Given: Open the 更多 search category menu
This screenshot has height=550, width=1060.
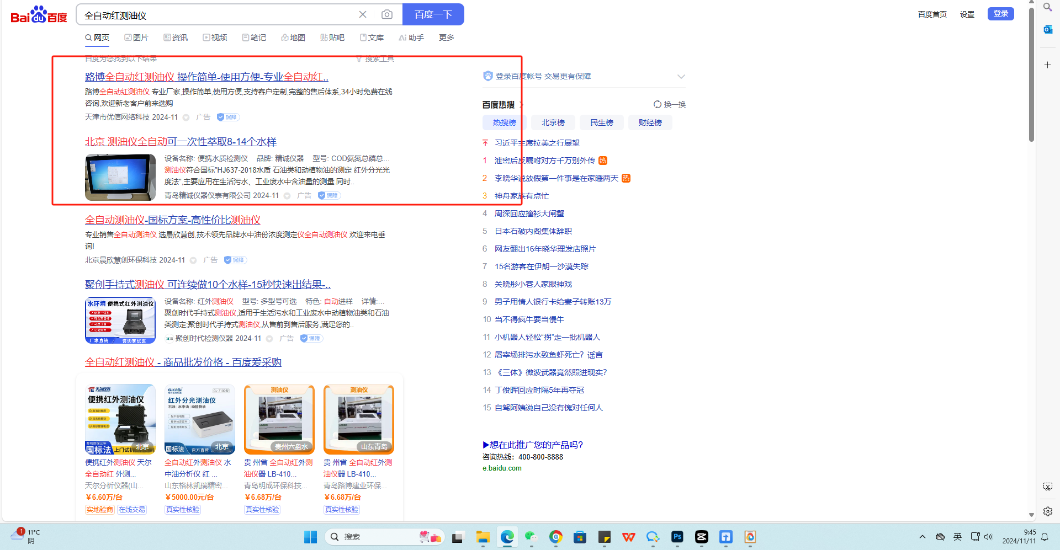Looking at the screenshot, I should coord(446,38).
